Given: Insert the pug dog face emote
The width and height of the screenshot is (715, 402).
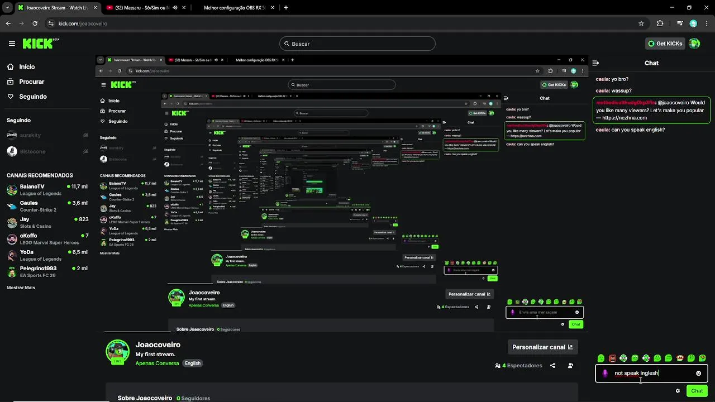Looking at the screenshot, I should tap(680, 358).
